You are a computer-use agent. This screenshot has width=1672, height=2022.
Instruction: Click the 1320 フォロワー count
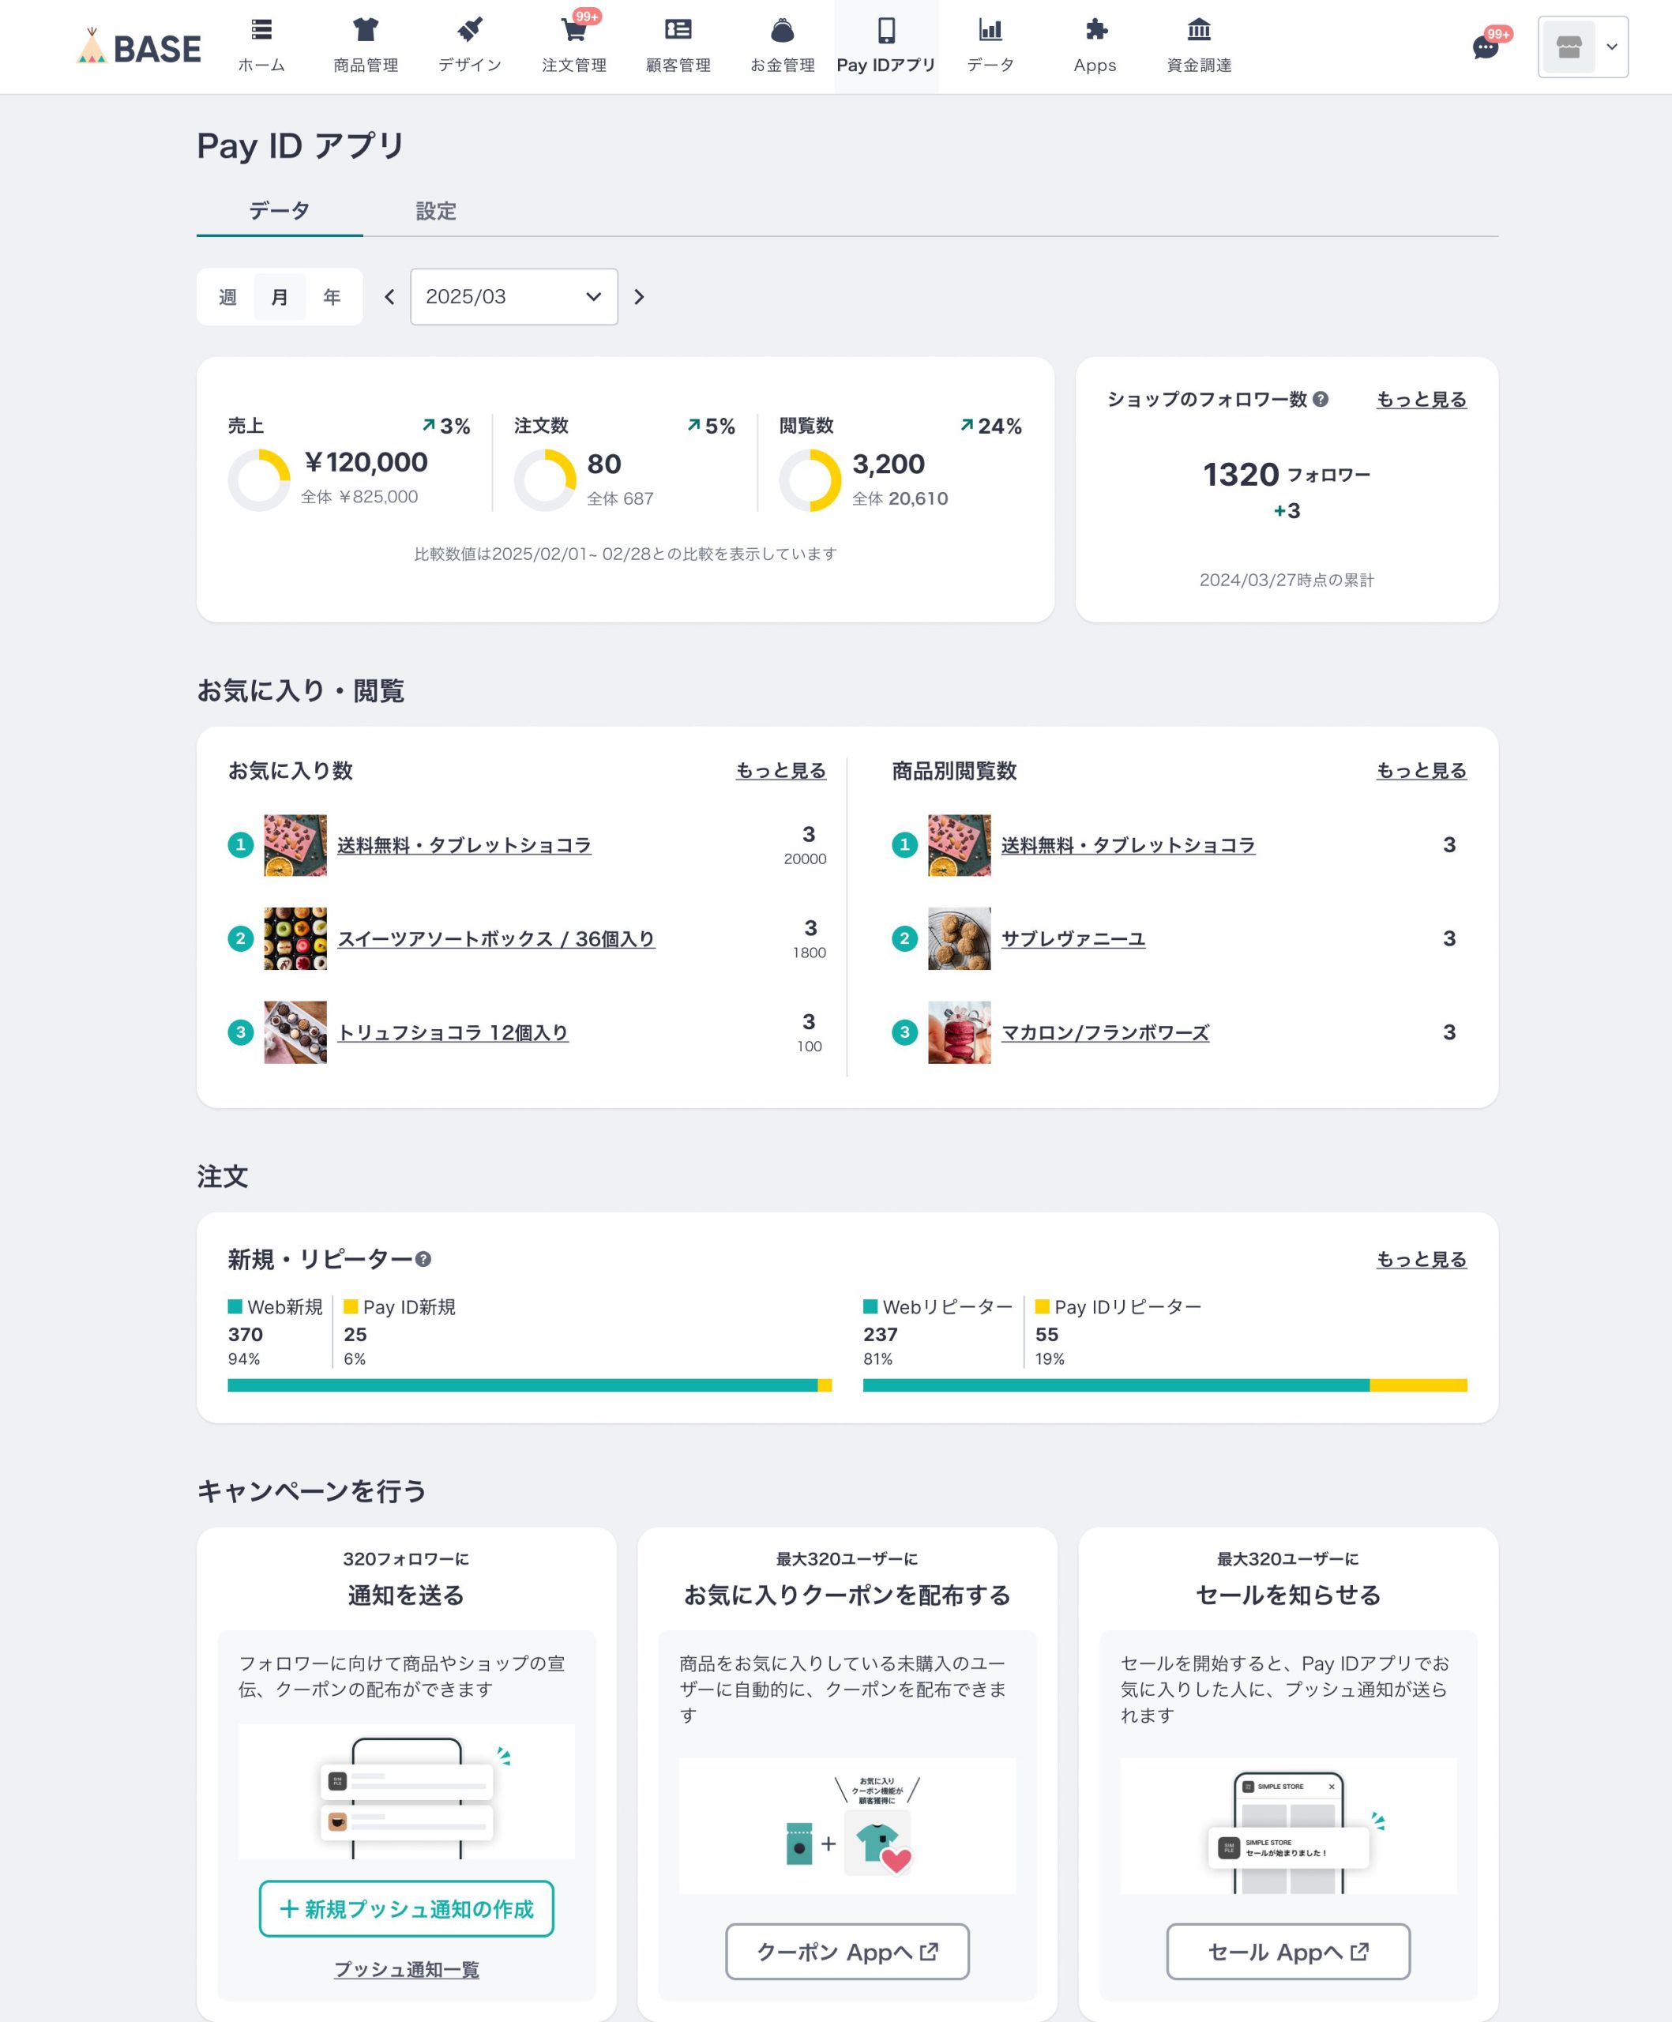pyautogui.click(x=1287, y=475)
